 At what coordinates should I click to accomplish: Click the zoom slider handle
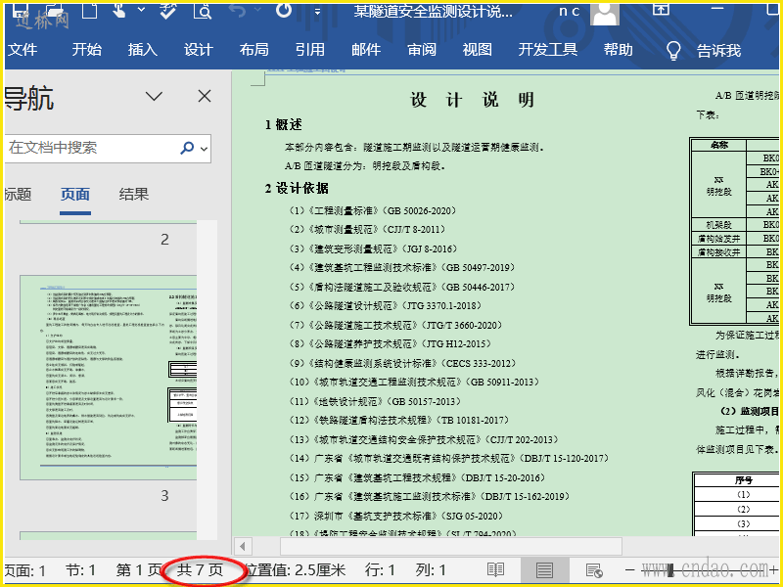pyautogui.click(x=670, y=569)
